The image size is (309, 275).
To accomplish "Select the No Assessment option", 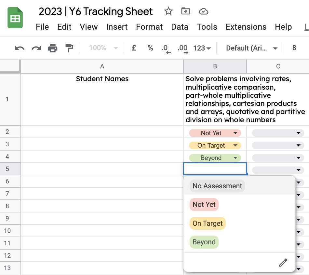I will 217,186.
